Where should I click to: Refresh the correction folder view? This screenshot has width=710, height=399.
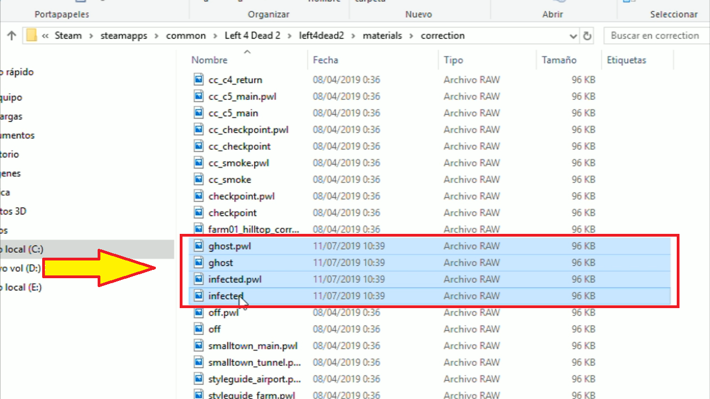[587, 35]
